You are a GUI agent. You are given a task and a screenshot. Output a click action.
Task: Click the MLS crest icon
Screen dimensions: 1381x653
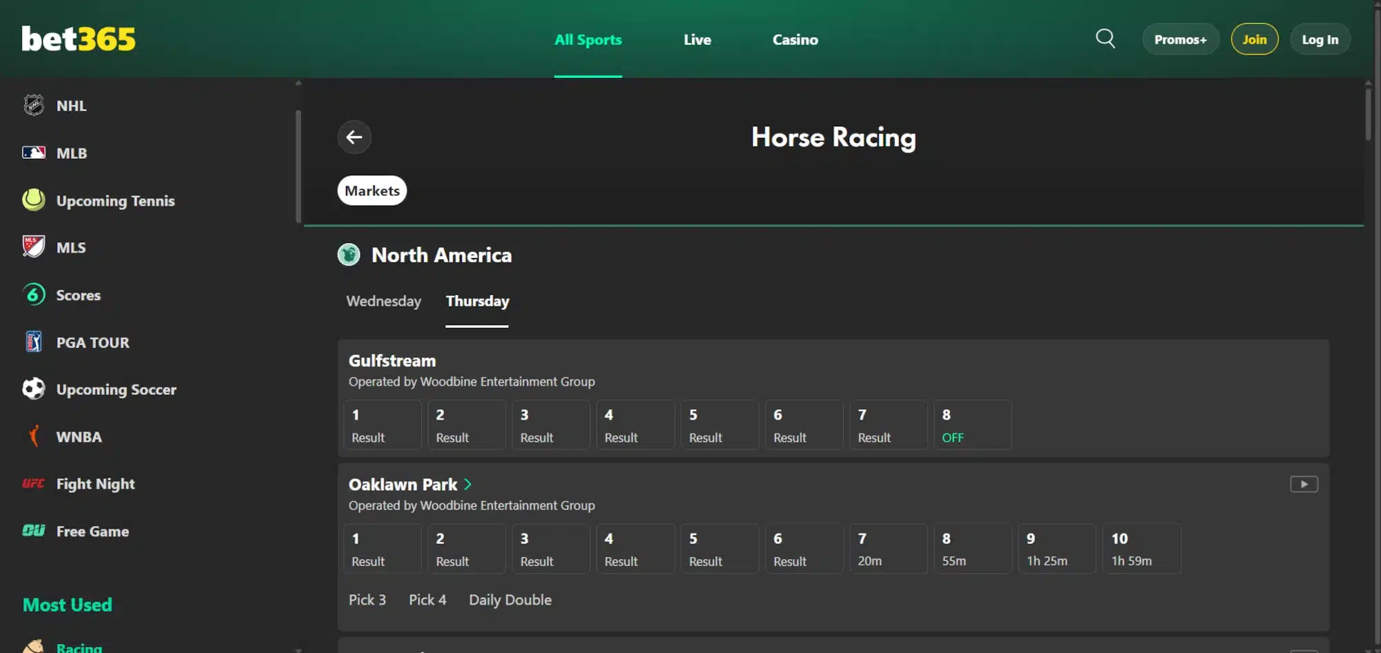coord(33,247)
